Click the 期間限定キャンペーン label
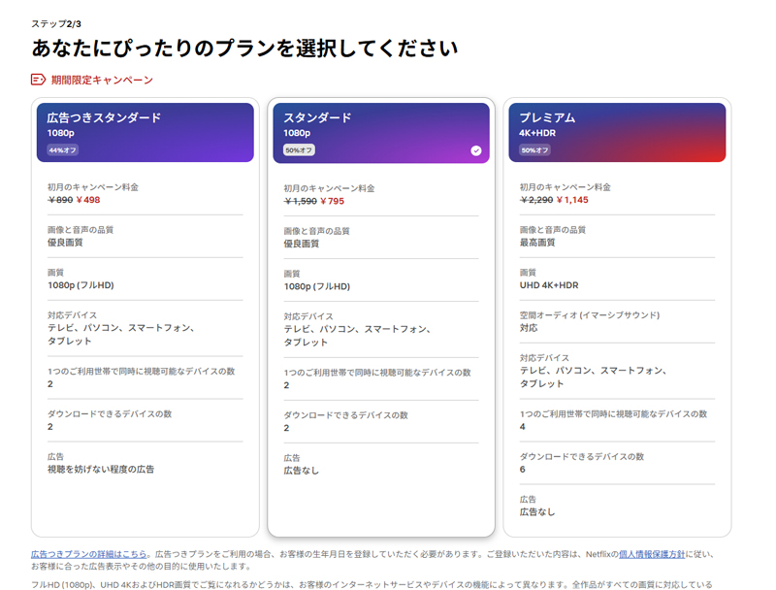The image size is (776, 590). (102, 80)
